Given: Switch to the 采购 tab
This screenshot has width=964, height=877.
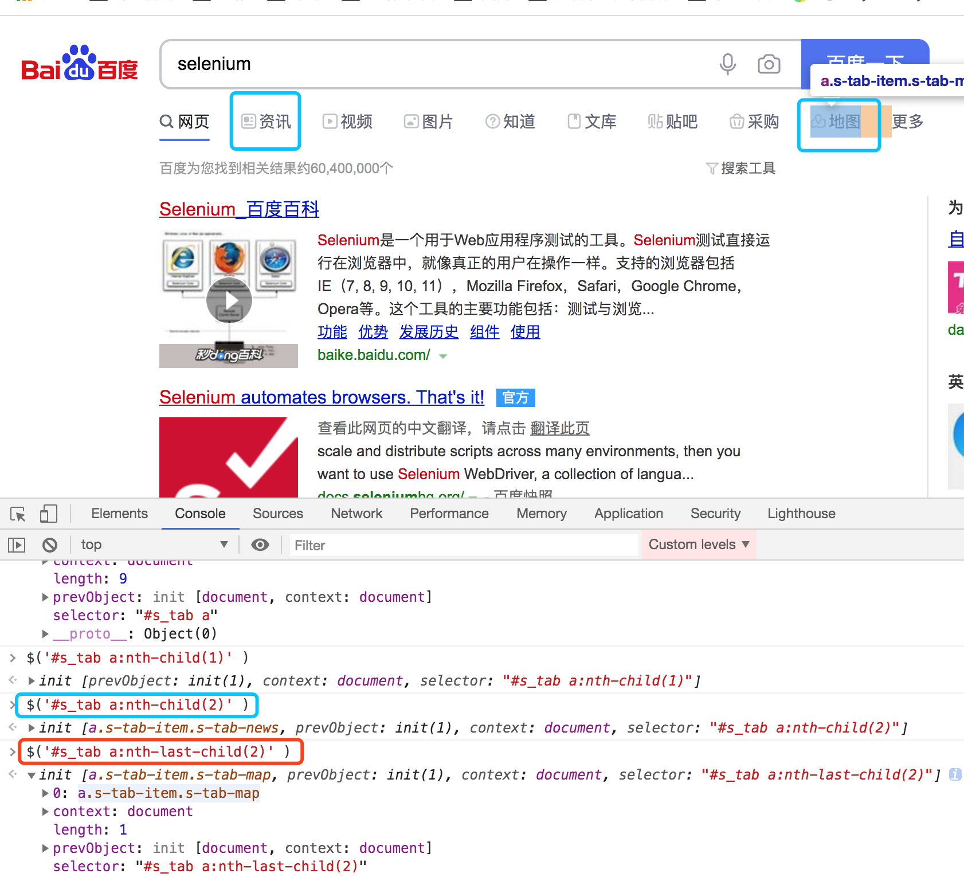Looking at the screenshot, I should coord(754,122).
